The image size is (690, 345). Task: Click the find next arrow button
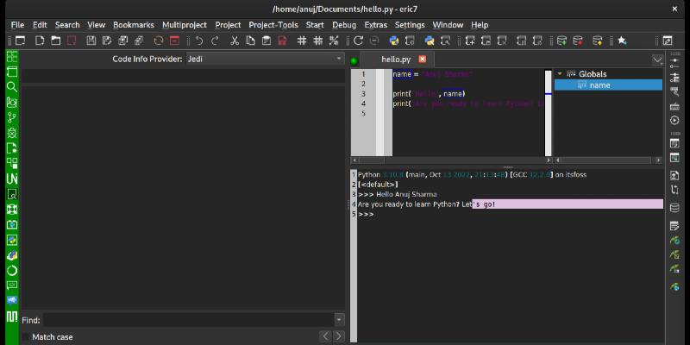point(339,336)
